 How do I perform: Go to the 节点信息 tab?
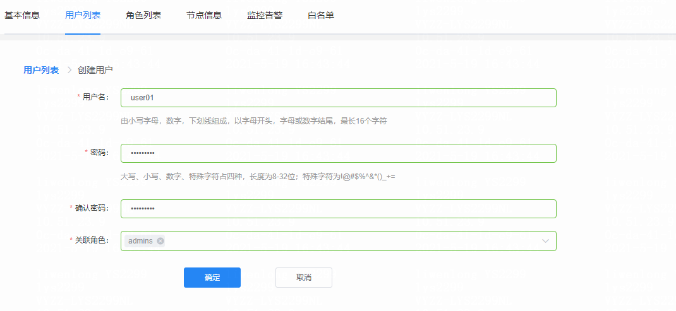pyautogui.click(x=204, y=15)
